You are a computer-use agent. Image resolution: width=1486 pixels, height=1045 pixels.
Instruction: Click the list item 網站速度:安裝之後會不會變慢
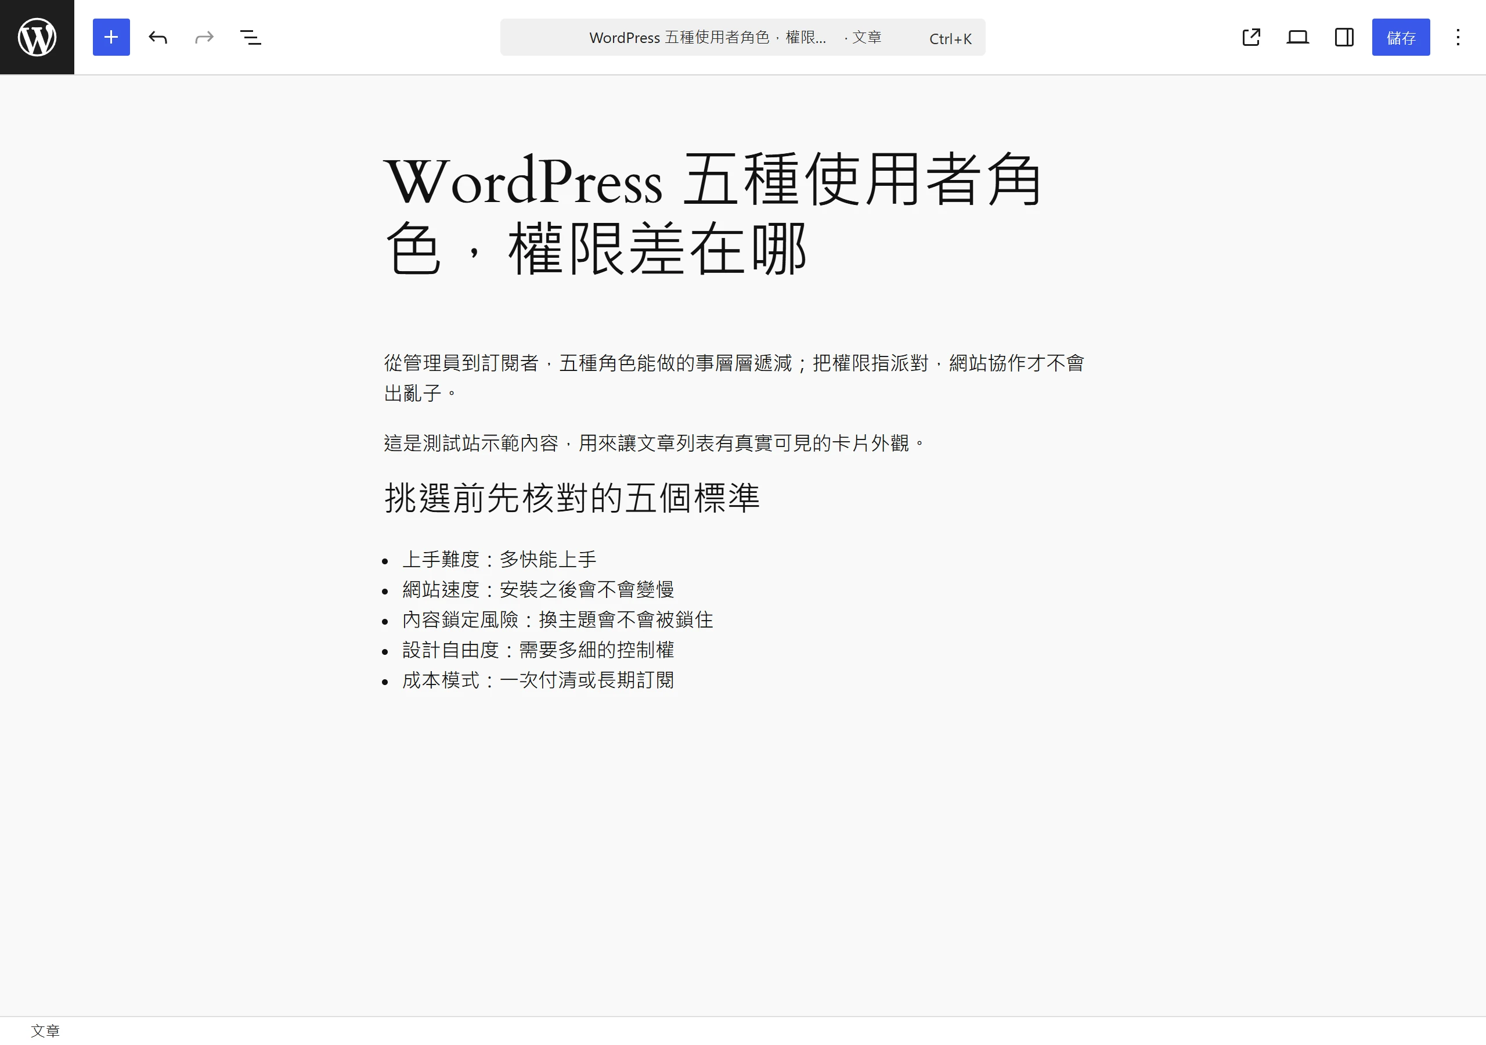click(x=538, y=589)
